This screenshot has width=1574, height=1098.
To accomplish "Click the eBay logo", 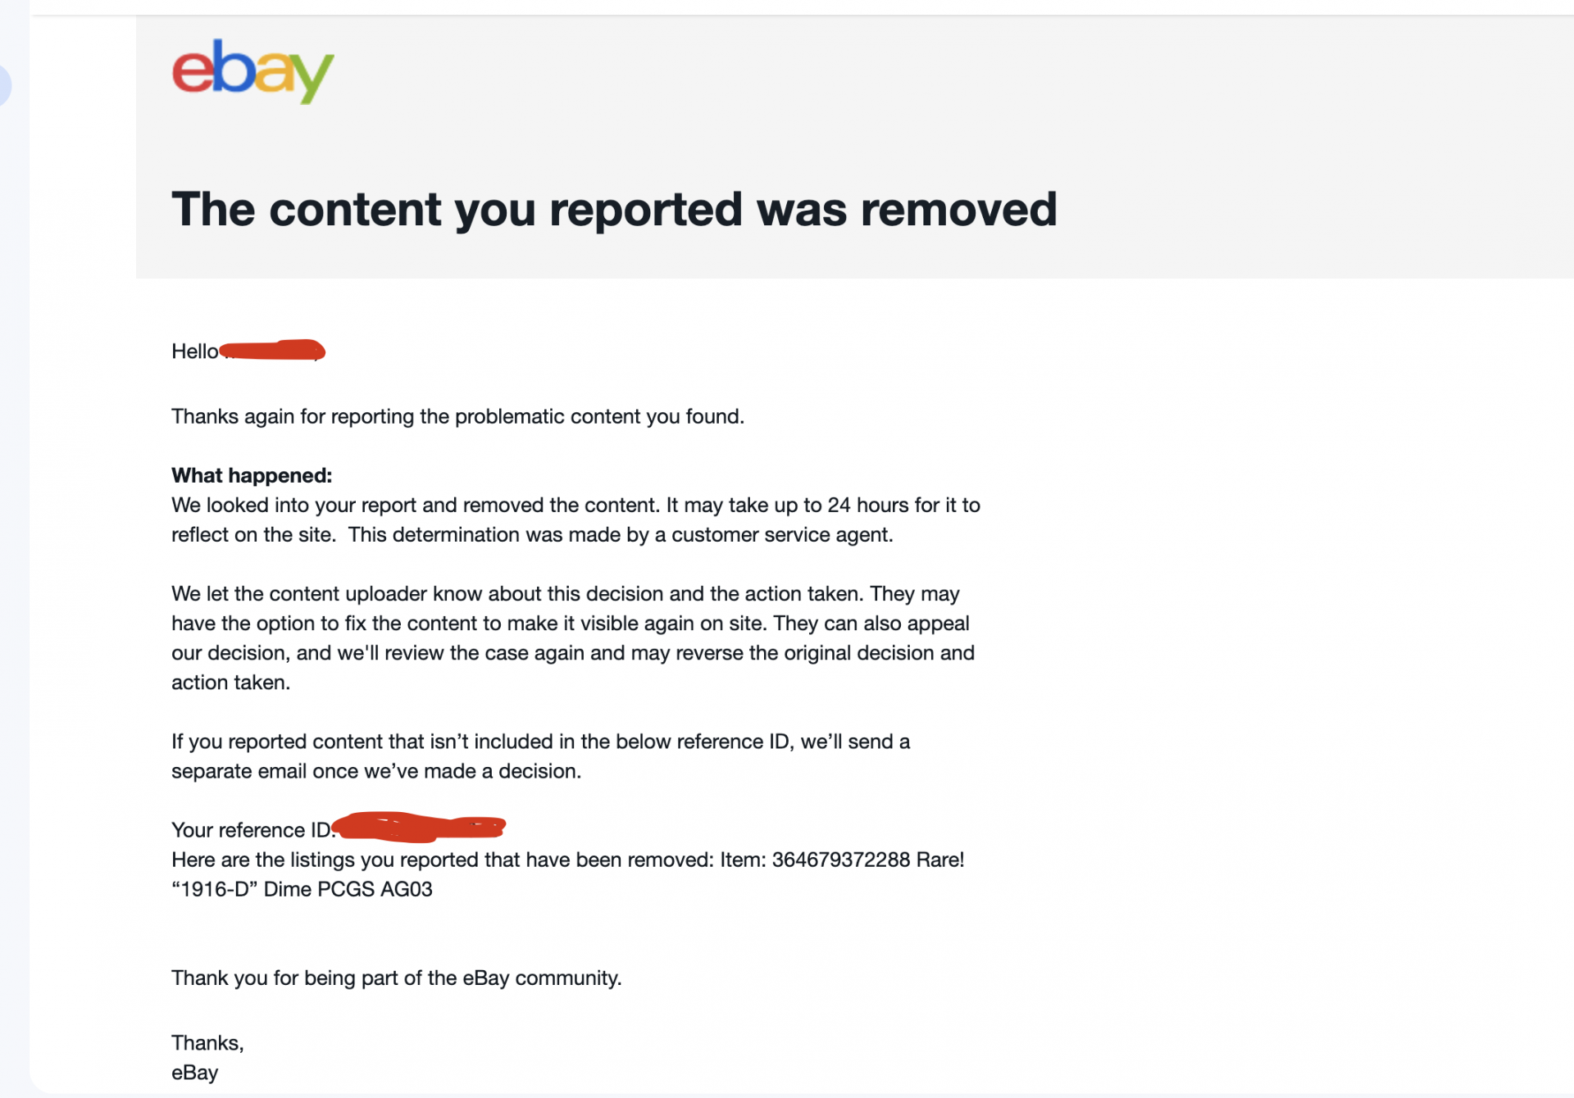I will click(x=252, y=71).
